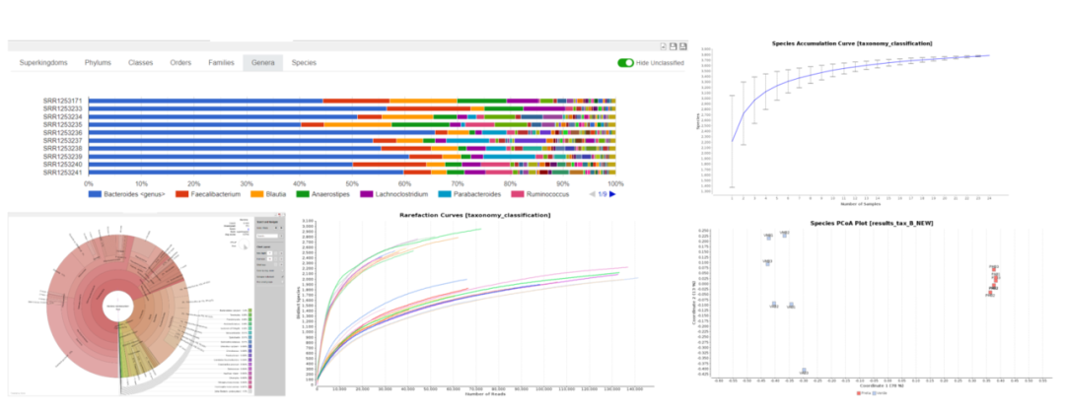Click the Rarefaction Curves chart title
This screenshot has width=1065, height=415.
(474, 215)
